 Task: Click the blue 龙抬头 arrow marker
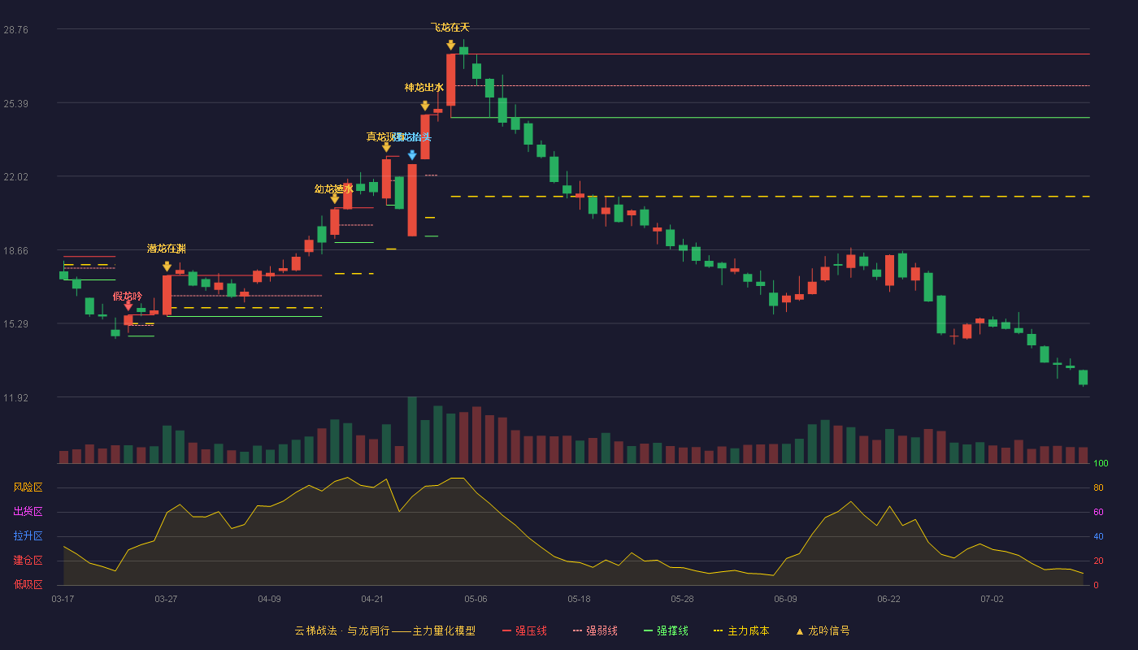click(412, 155)
